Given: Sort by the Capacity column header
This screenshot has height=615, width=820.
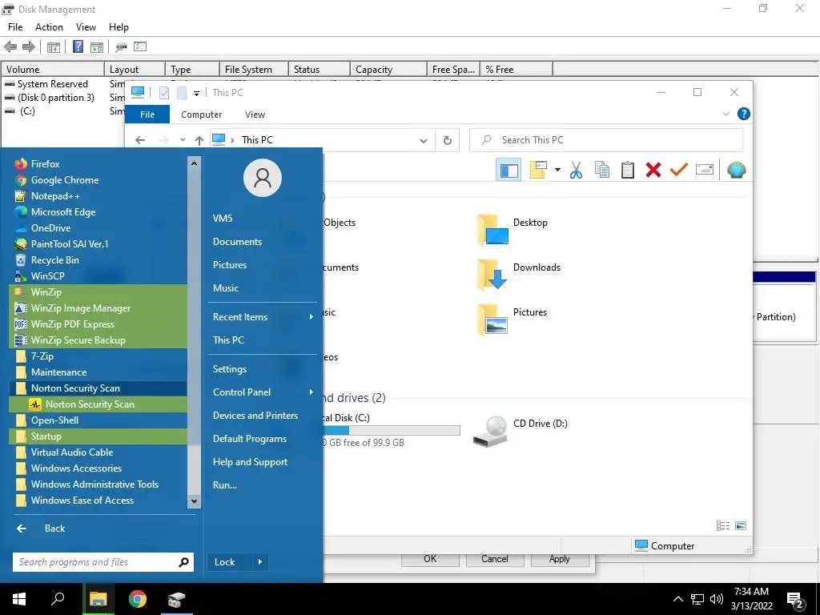Looking at the screenshot, I should pos(388,70).
